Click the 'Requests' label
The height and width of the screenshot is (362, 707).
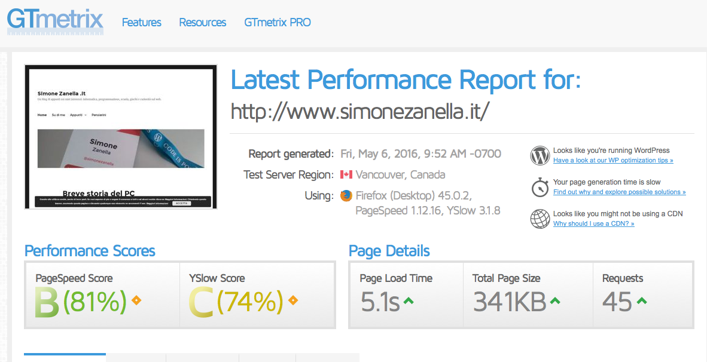pyautogui.click(x=623, y=278)
